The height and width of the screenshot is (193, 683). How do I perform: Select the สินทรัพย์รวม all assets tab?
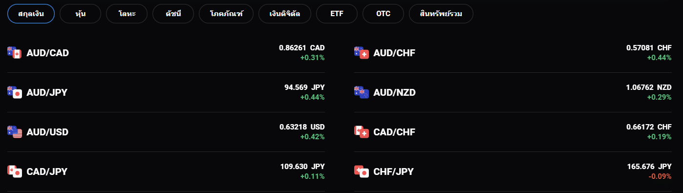441,14
